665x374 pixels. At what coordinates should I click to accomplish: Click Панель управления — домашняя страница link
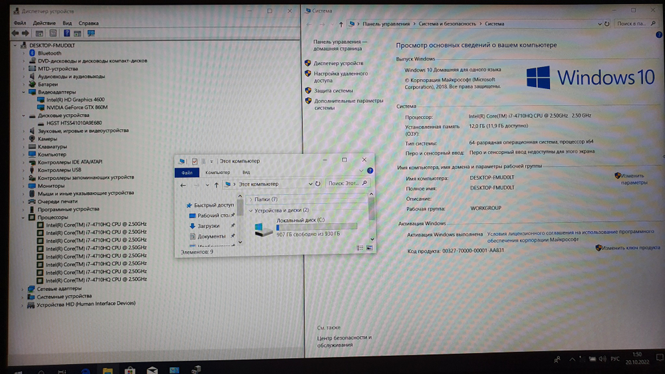340,45
